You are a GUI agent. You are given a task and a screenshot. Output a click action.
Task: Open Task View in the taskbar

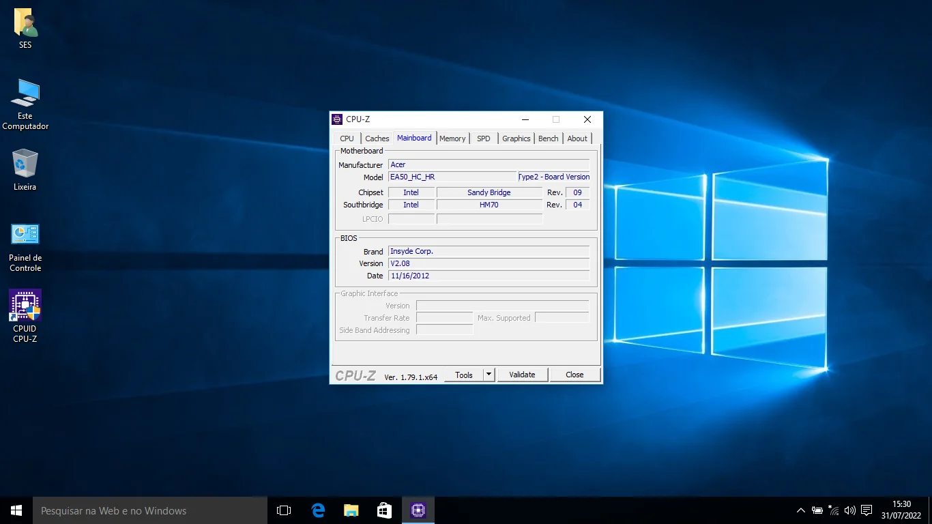[284, 510]
